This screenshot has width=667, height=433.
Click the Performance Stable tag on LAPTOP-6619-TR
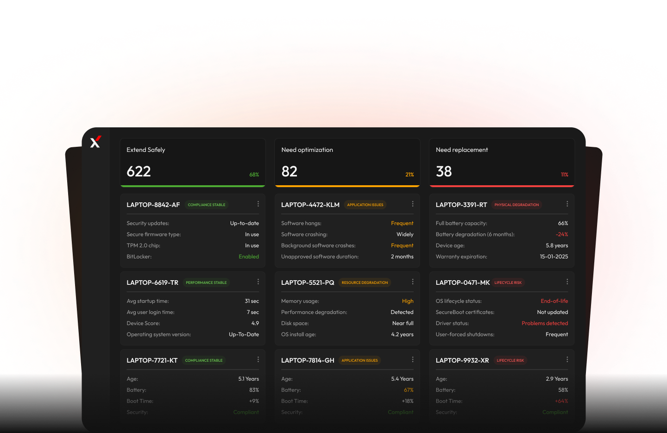coord(206,282)
